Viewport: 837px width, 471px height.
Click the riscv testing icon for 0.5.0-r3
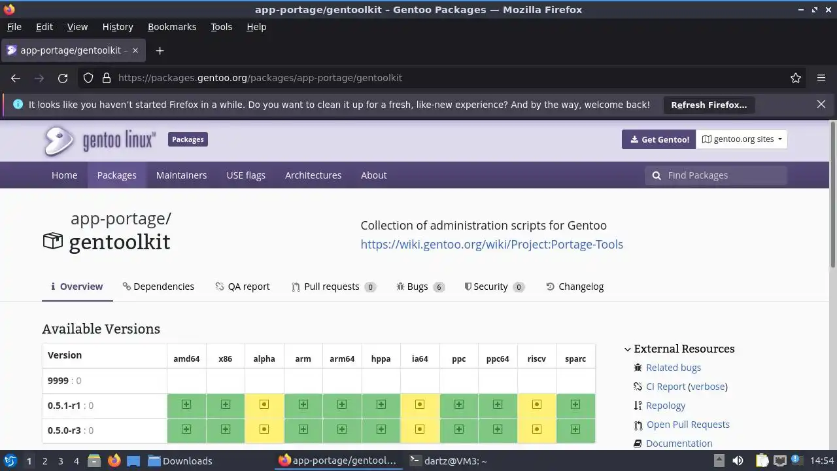536,430
